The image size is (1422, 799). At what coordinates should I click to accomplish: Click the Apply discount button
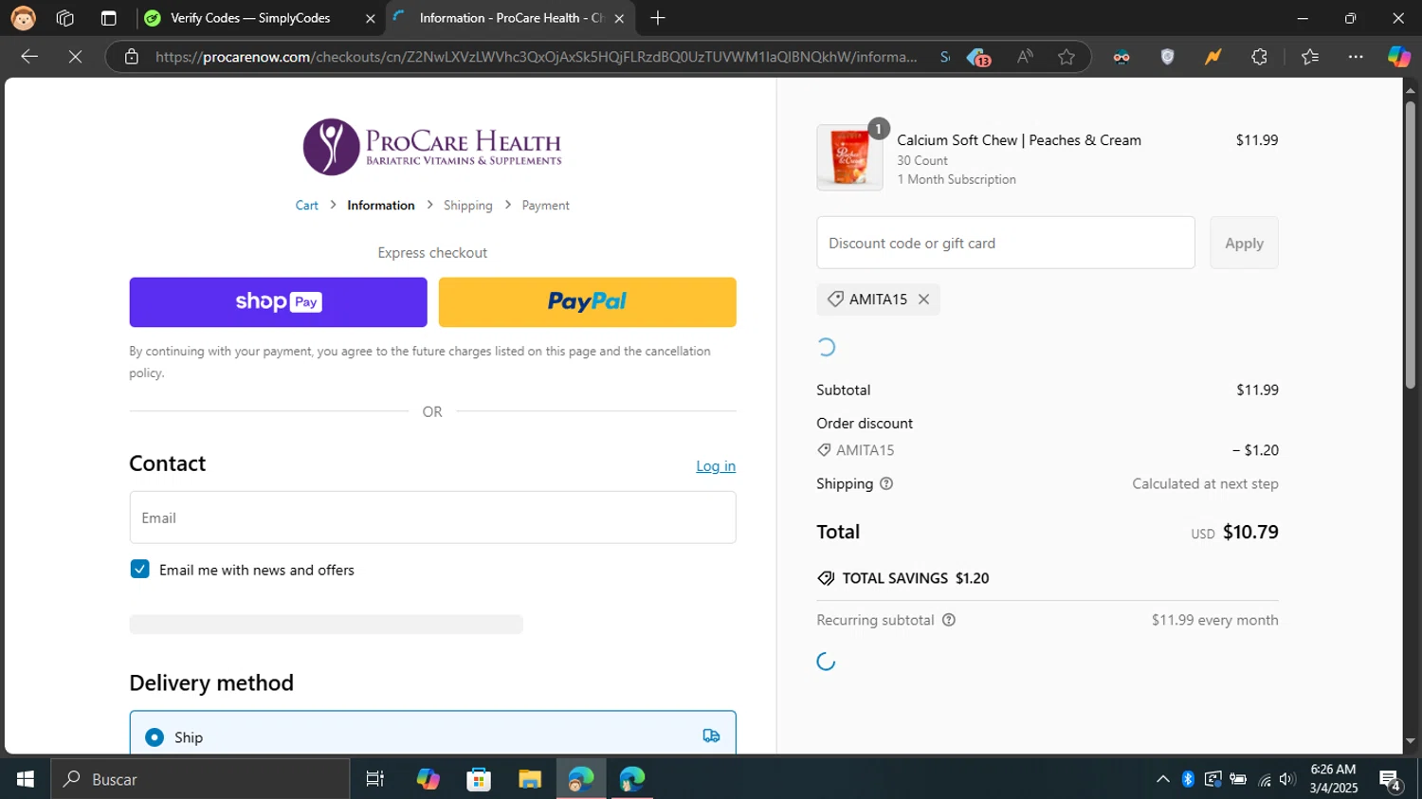[1244, 243]
